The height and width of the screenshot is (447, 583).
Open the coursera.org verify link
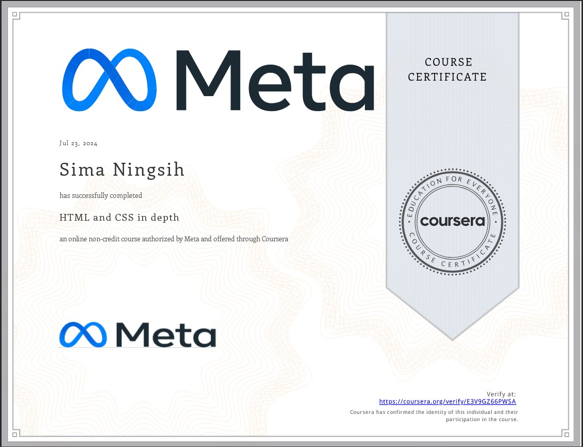pyautogui.click(x=447, y=402)
